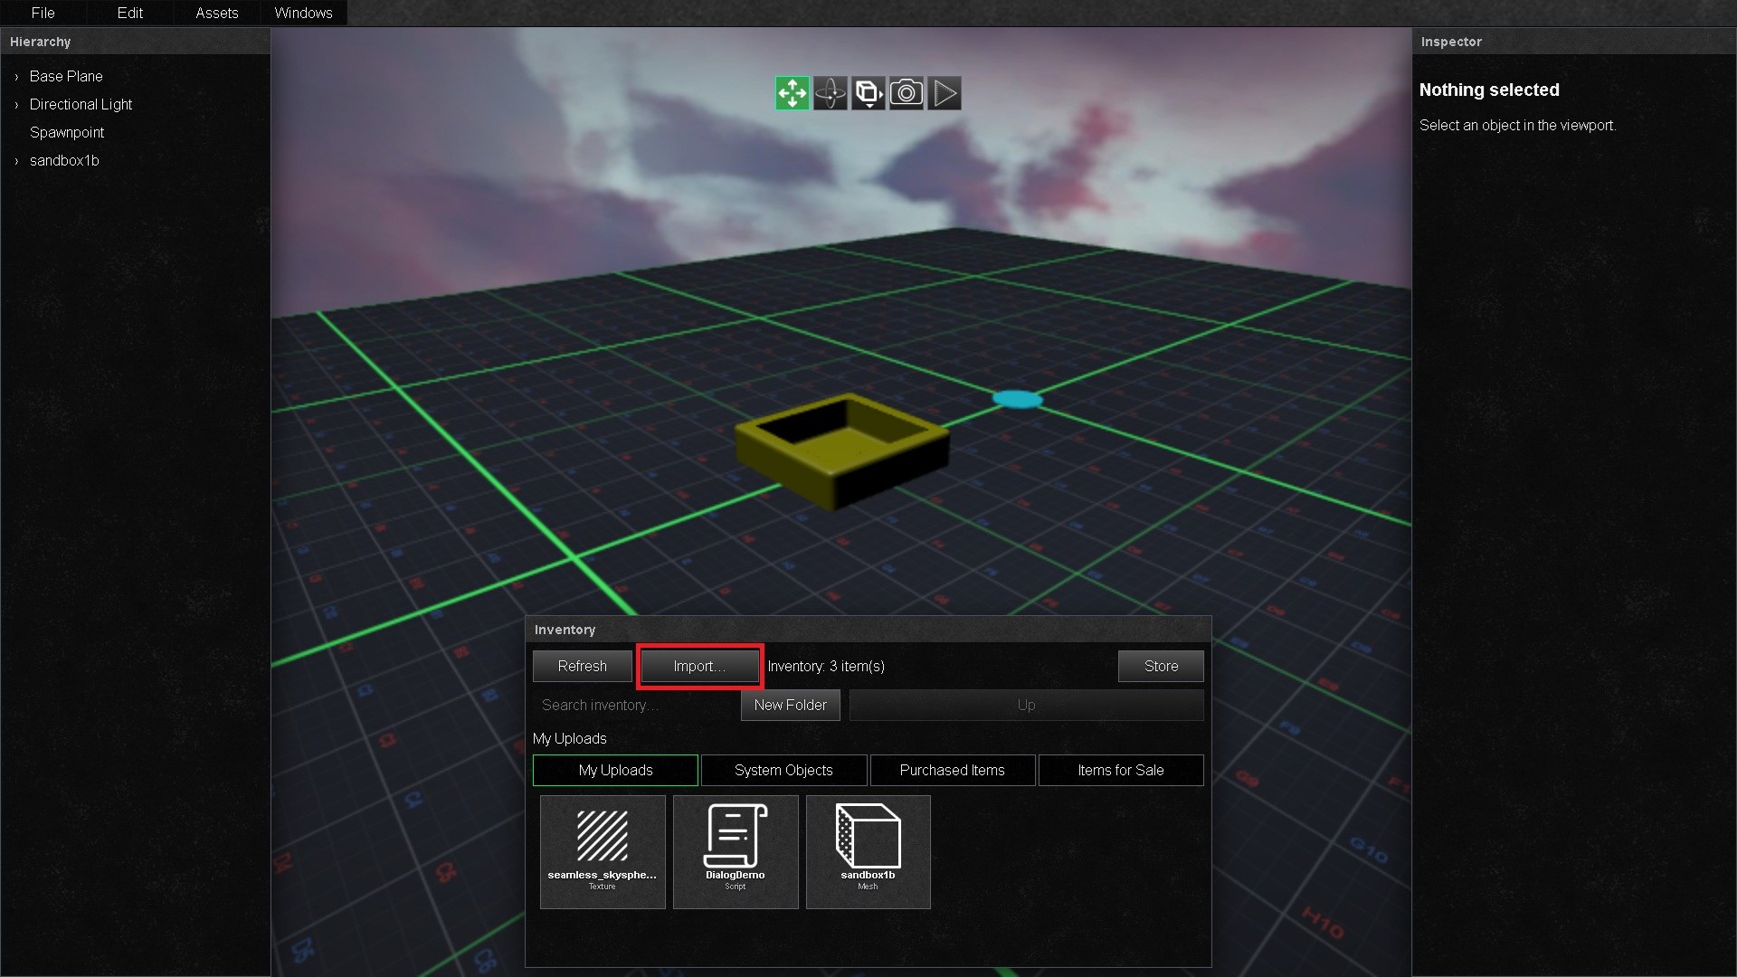Click the Up navigation button
The image size is (1737, 977).
point(1026,705)
